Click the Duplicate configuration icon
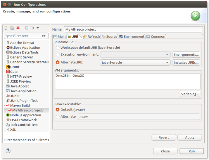This screenshot has width=209, height=160. point(12,28)
